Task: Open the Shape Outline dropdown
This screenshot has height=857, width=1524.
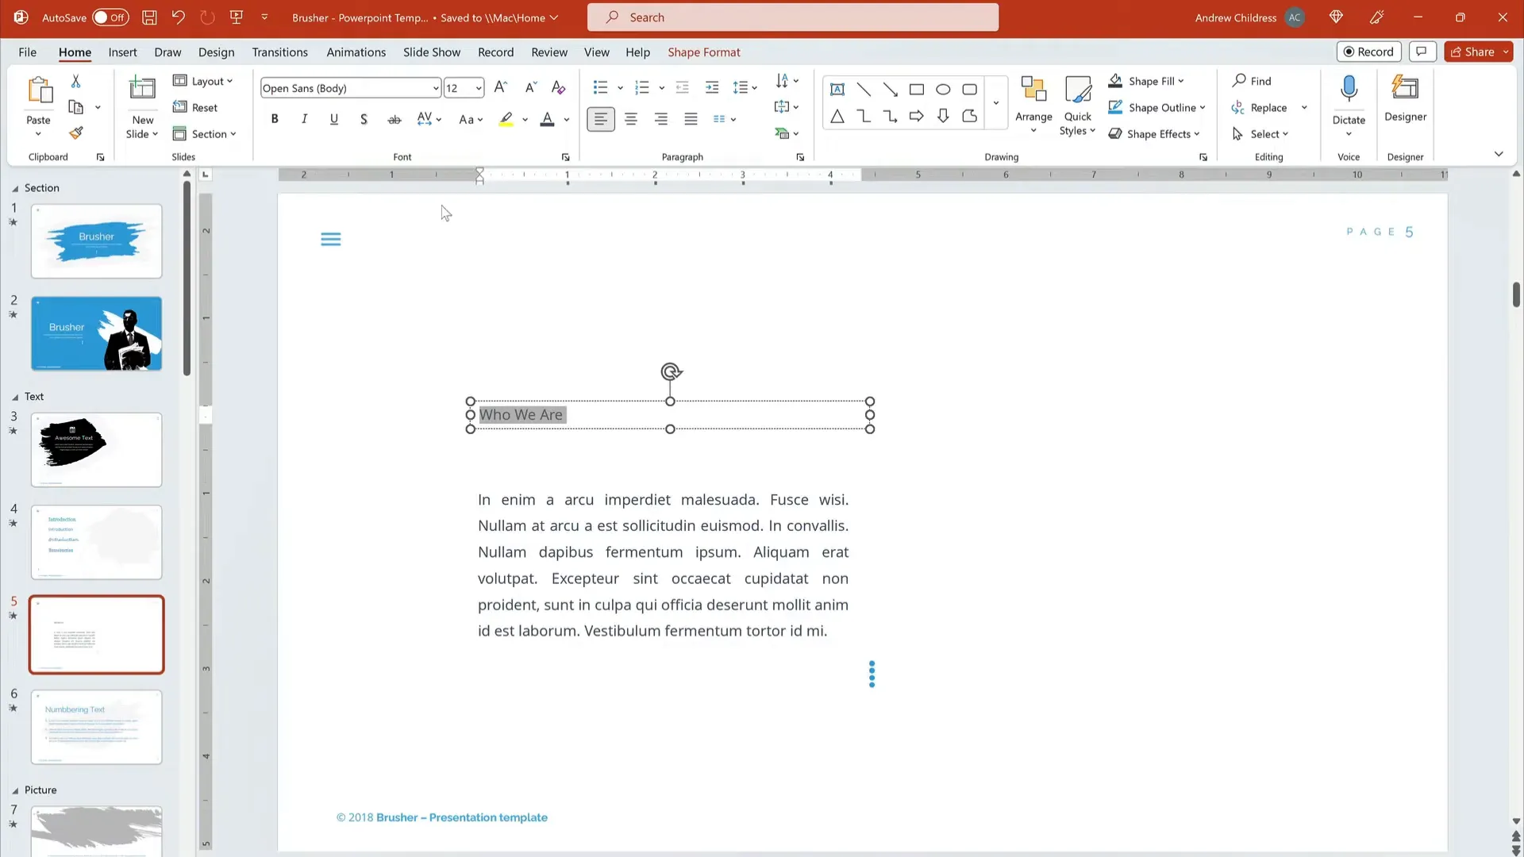Action: click(1156, 107)
